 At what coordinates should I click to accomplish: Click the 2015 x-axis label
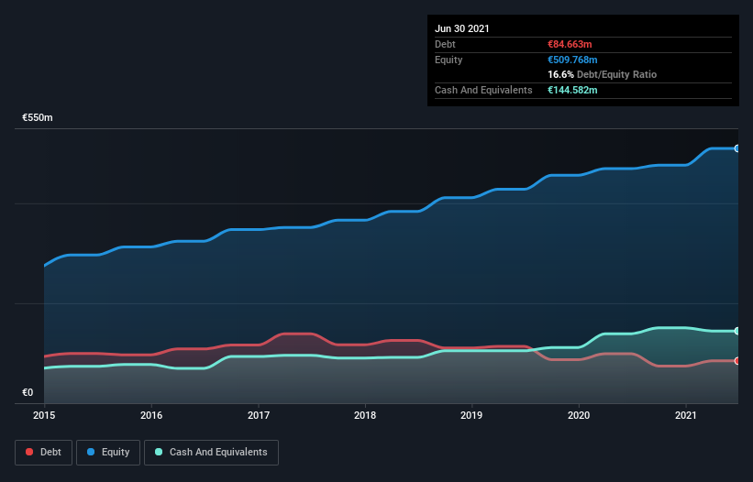(x=44, y=415)
